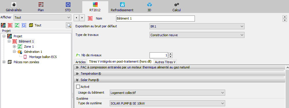The width and height of the screenshot is (289, 108).
Task: Enable the Activé checkbox
Action: pyautogui.click(x=78, y=86)
